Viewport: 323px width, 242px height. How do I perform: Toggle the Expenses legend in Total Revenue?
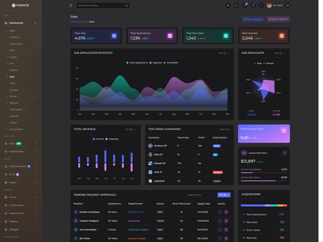tap(112, 139)
